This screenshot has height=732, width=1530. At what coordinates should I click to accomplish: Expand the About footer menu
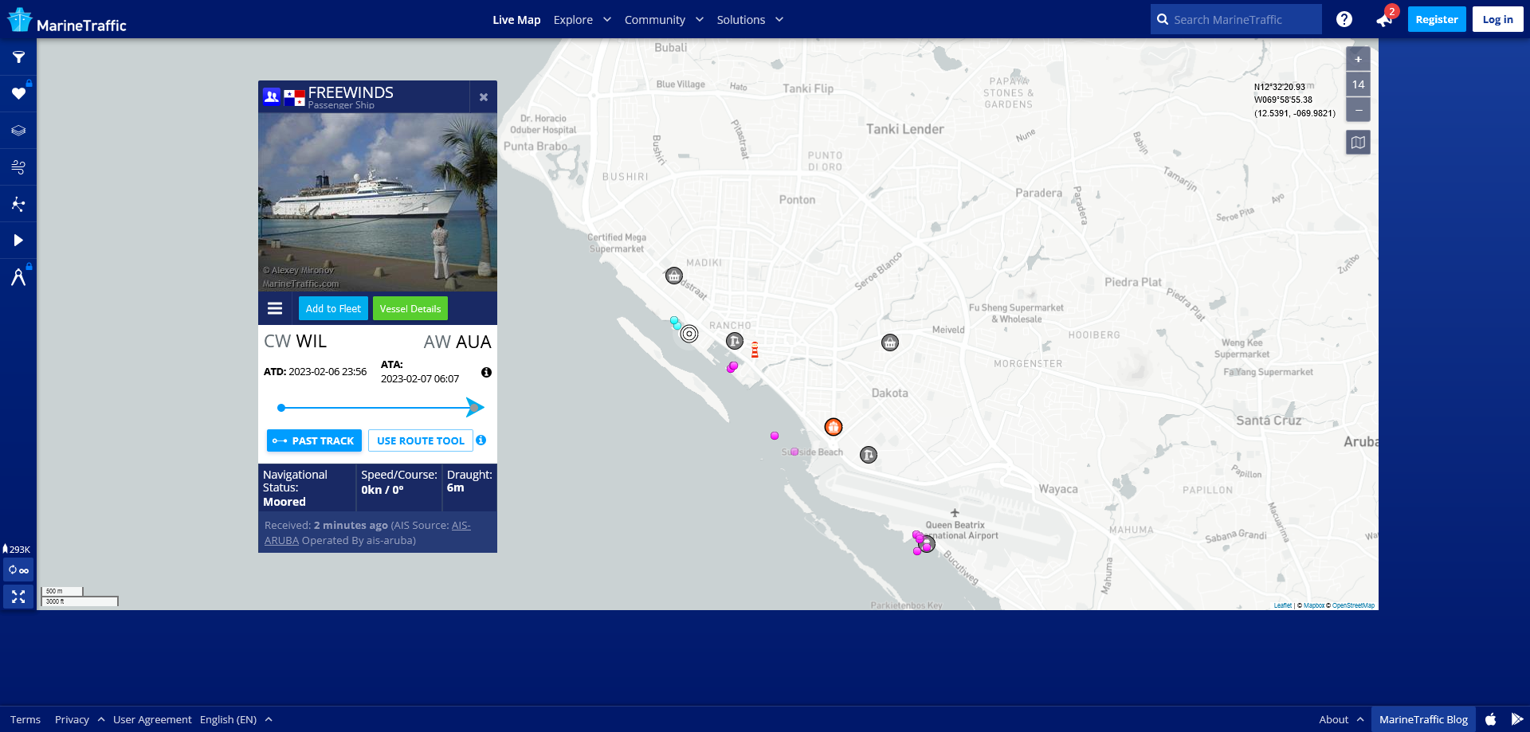pyautogui.click(x=1341, y=719)
